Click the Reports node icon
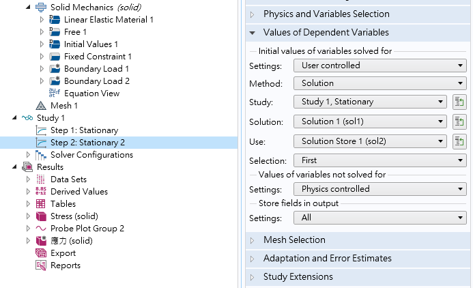 pos(40,265)
